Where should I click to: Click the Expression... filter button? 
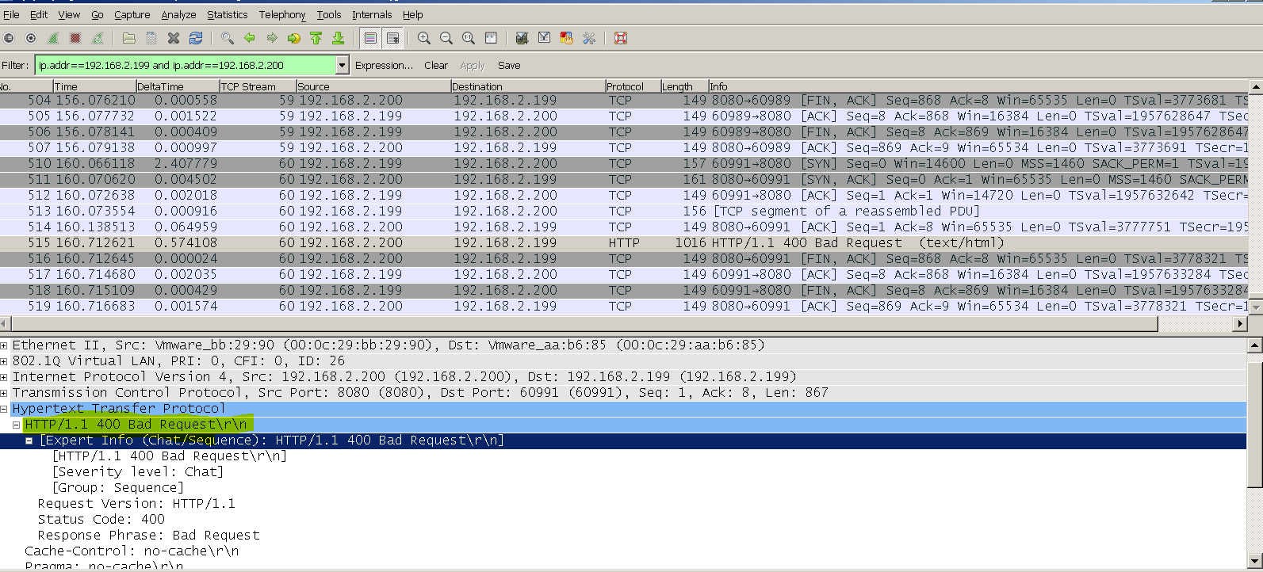(x=384, y=66)
